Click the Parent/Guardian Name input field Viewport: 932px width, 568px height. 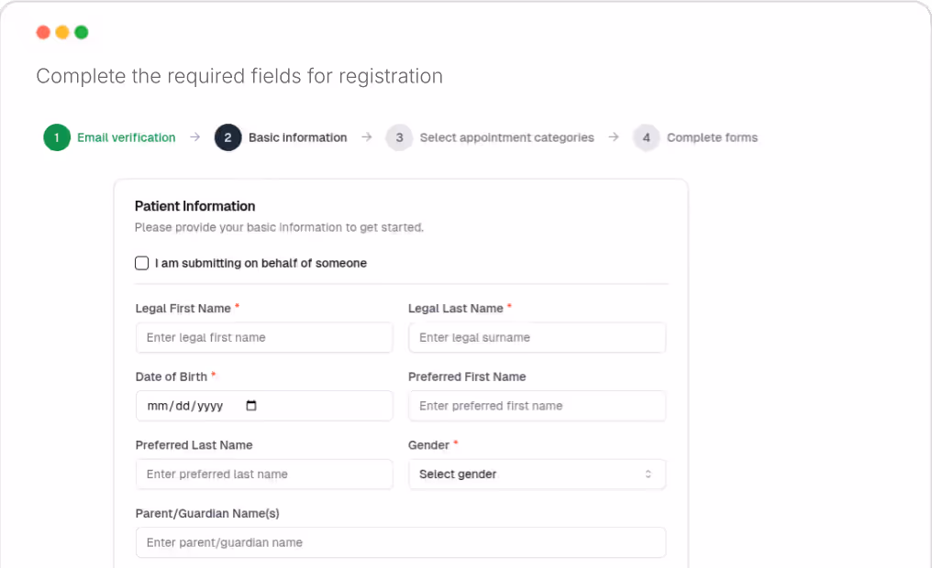pyautogui.click(x=401, y=542)
